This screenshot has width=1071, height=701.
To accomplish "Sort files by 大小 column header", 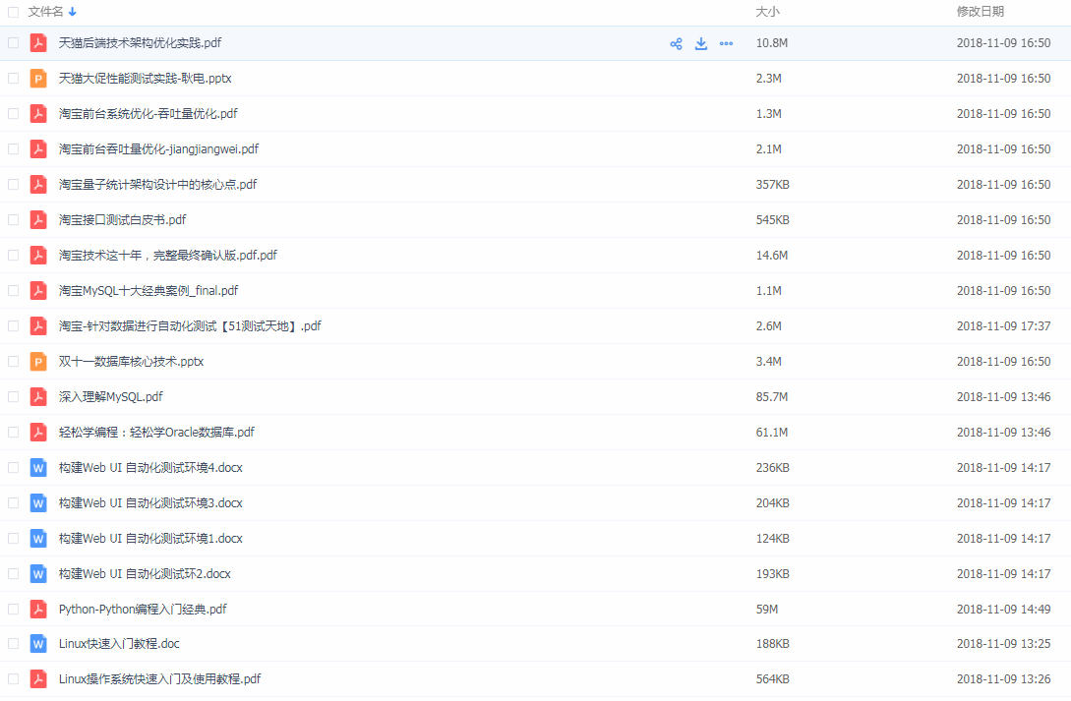I will [x=767, y=12].
